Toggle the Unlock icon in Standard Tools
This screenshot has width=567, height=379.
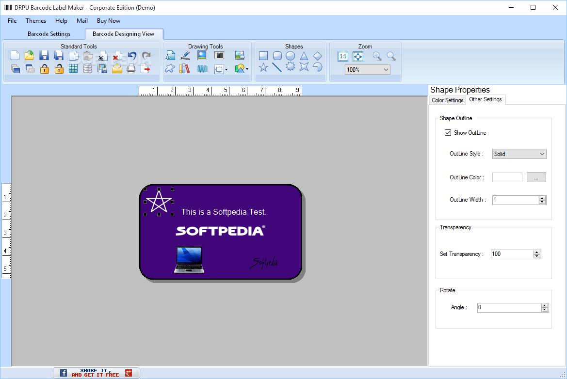click(x=59, y=68)
